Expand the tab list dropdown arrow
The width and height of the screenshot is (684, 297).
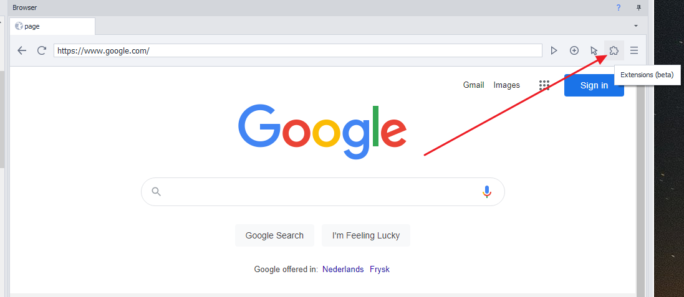635,26
